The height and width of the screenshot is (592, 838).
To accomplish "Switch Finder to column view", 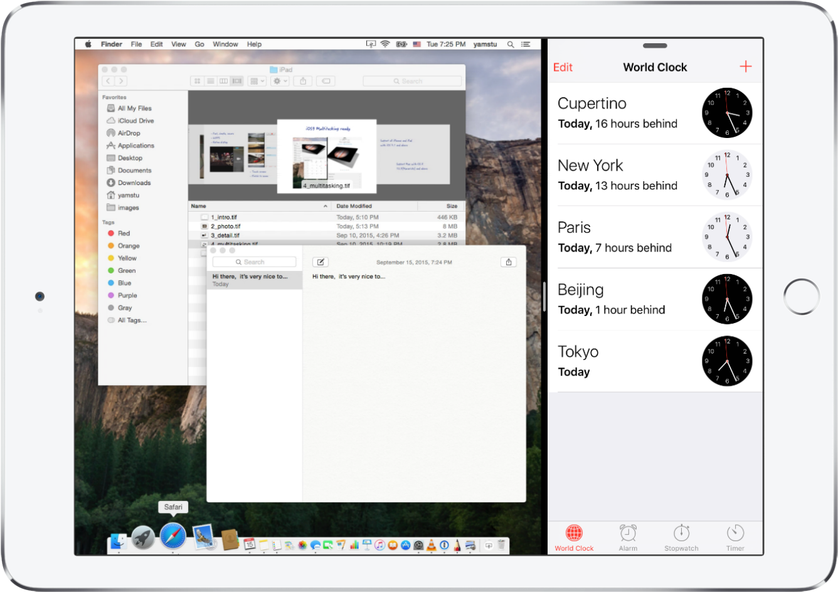I will tap(223, 81).
